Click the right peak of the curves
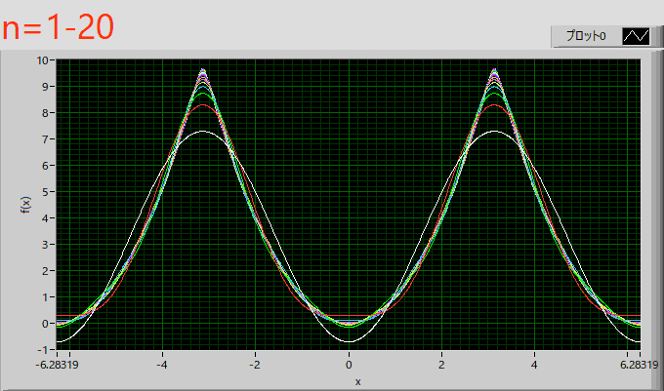Viewport: 664px width, 391px height. [x=494, y=71]
